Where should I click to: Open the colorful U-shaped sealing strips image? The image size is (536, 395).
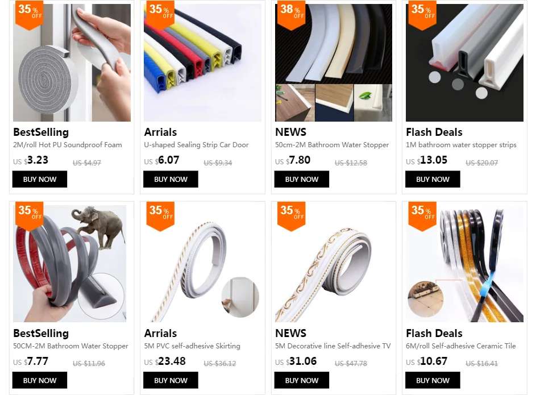tap(202, 63)
